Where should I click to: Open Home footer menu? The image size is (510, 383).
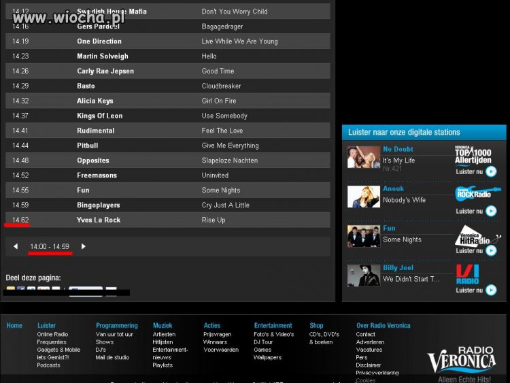[x=14, y=325]
